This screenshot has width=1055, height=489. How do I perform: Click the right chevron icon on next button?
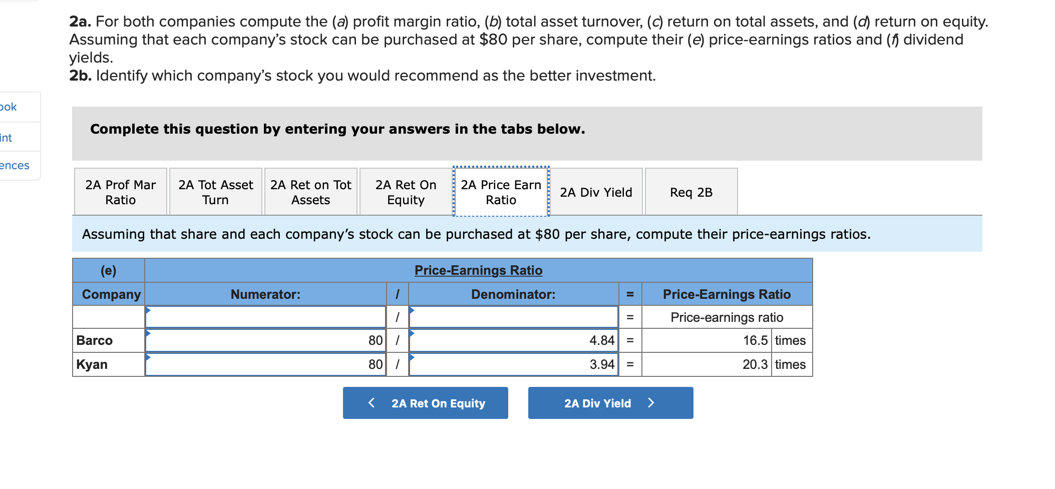[x=651, y=403]
